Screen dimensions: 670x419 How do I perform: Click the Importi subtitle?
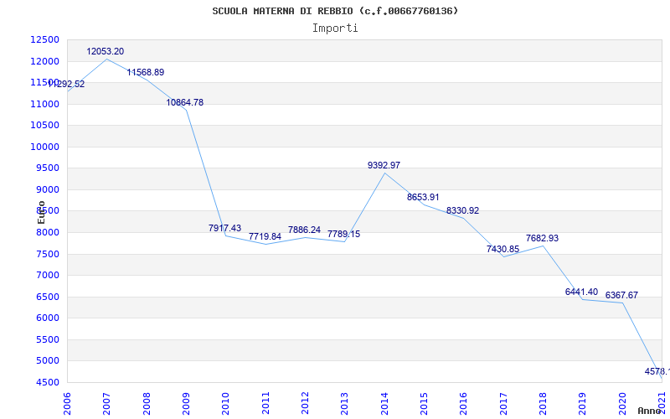click(335, 28)
